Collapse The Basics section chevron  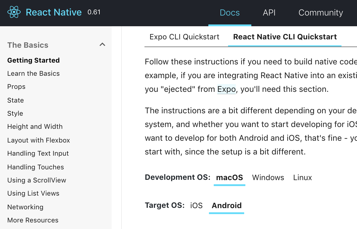tap(102, 44)
